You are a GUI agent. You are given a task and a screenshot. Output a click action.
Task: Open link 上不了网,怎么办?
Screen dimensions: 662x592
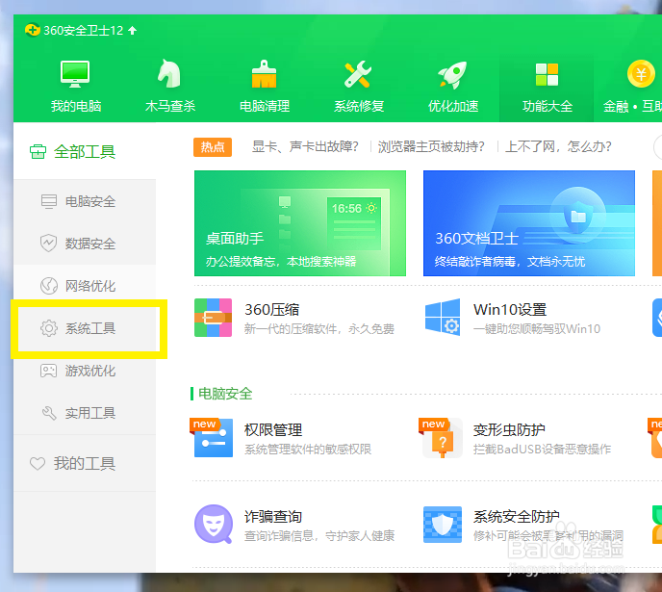coord(558,146)
